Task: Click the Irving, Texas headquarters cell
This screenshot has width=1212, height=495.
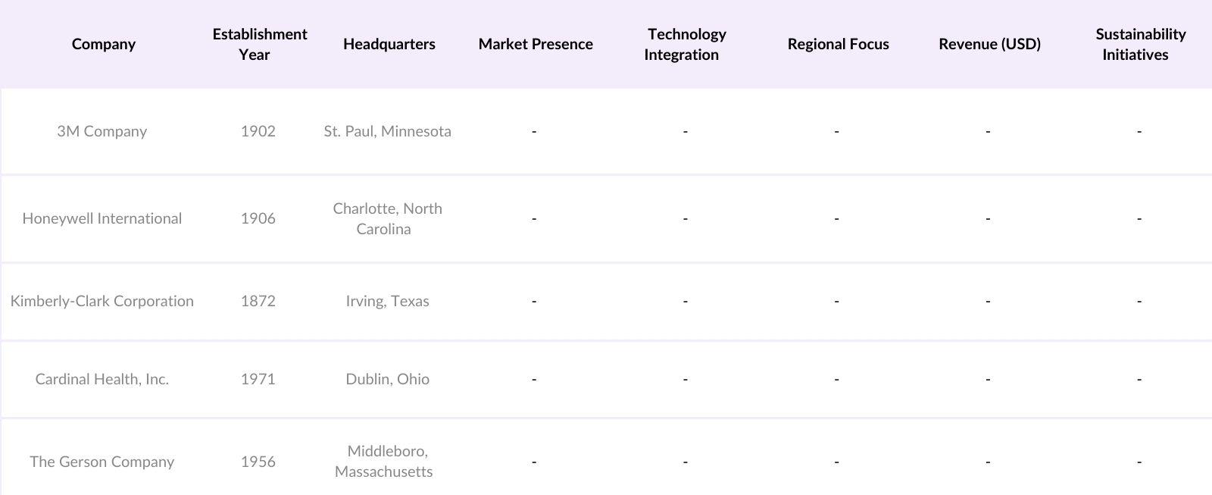Action: pos(387,301)
